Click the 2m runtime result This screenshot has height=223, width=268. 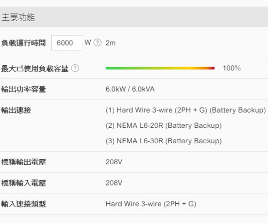pyautogui.click(x=110, y=43)
